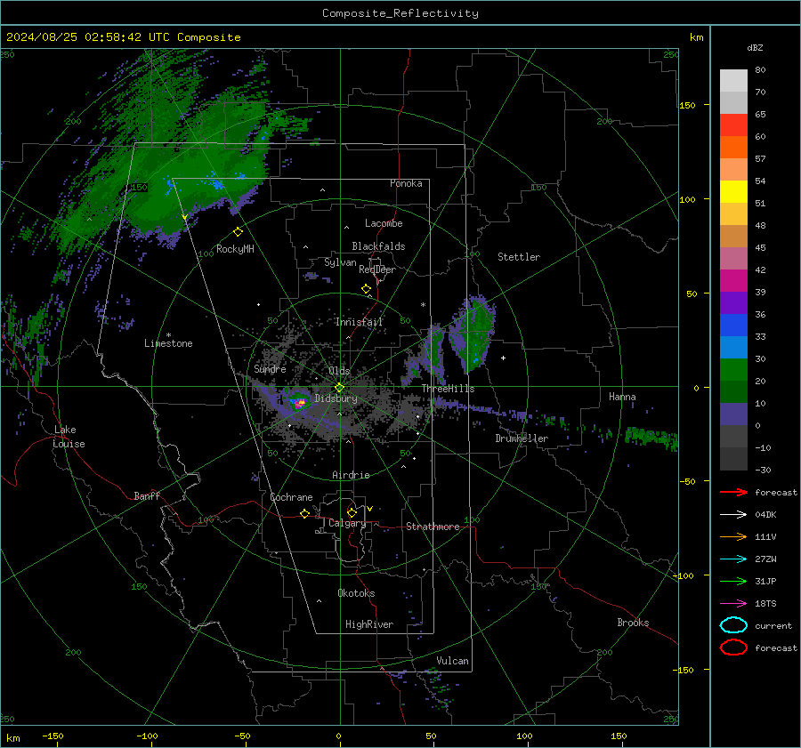Click the cyan 'current' ellipse legend icon
Image resolution: width=801 pixels, height=748 pixels.
(733, 625)
